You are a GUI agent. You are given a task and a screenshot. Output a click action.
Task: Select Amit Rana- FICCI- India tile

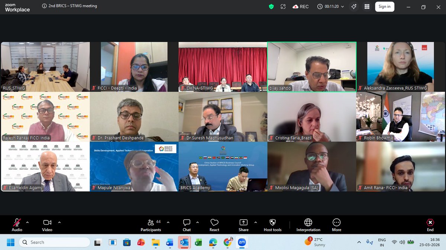pos(400,166)
